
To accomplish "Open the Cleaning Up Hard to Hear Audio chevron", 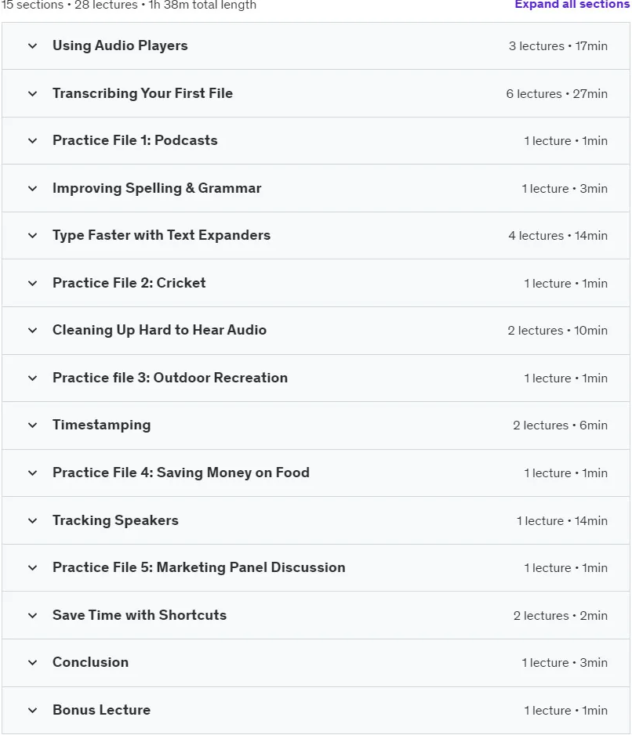I will [32, 330].
